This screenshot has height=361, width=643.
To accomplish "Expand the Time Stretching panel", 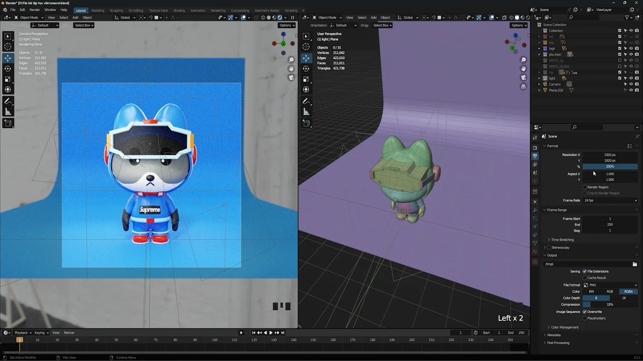I will tap(562, 240).
